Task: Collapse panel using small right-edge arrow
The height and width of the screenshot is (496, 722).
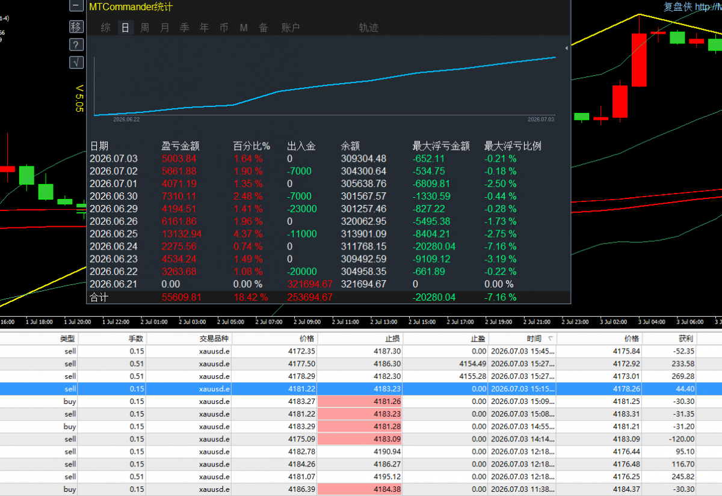Action: pyautogui.click(x=567, y=47)
